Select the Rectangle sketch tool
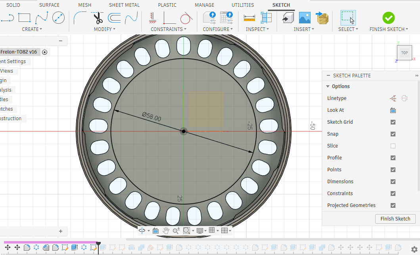420x255 pixels. pyautogui.click(x=25, y=18)
